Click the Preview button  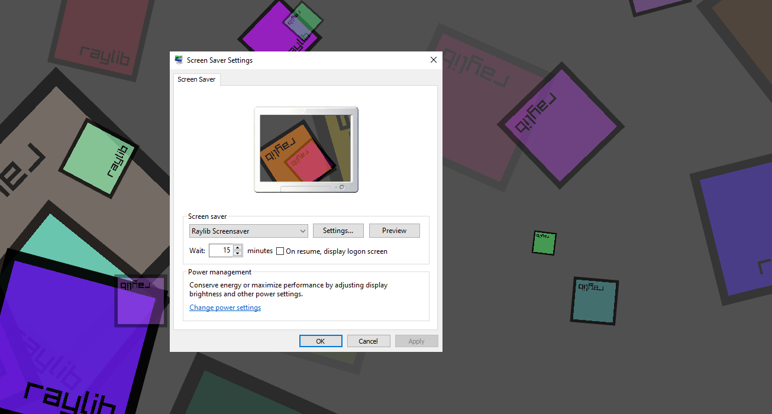pyautogui.click(x=394, y=231)
